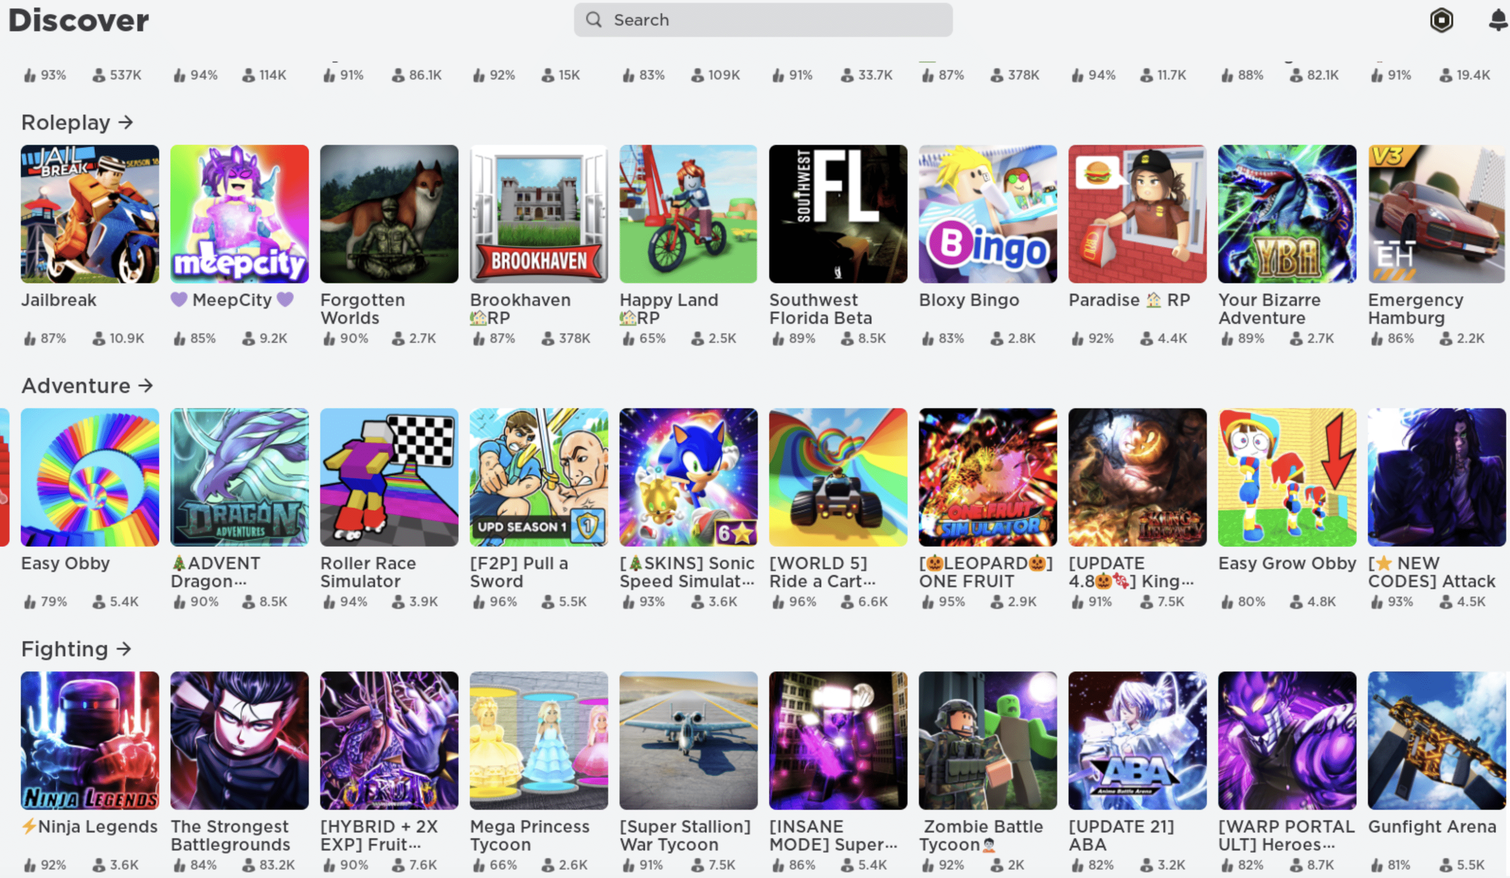
Task: Open the Roller Race Simulator thumbnail
Action: coord(389,477)
